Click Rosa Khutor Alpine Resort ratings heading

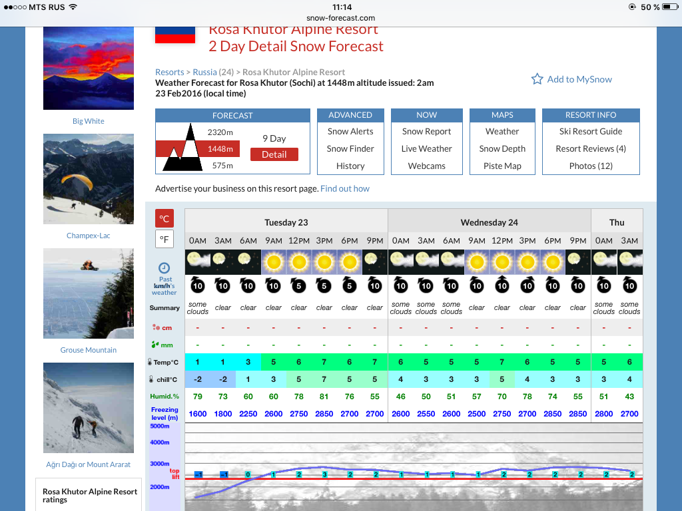tap(90, 495)
